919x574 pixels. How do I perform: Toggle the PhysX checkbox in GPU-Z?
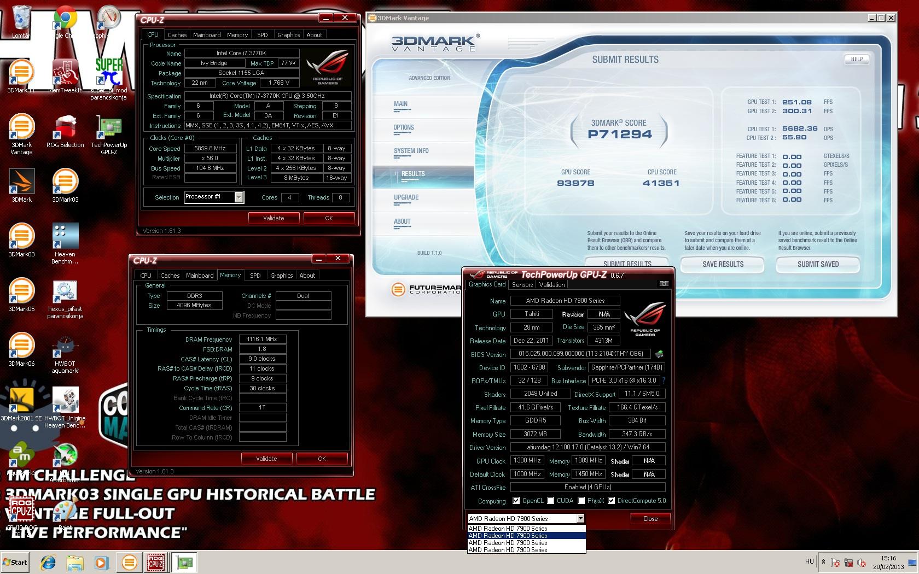[x=581, y=501]
